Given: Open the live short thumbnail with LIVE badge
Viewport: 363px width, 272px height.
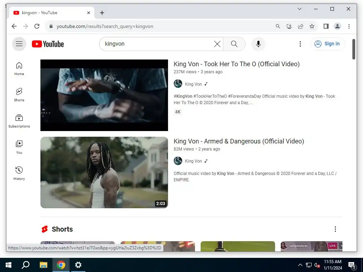Looking at the screenshot, I should click(x=311, y=246).
